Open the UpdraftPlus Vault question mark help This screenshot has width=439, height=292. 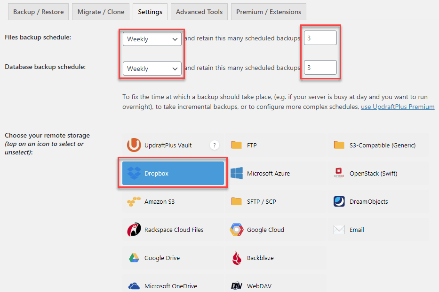pos(215,146)
